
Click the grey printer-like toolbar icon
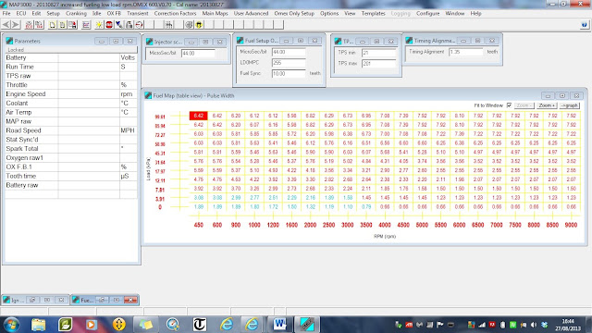(x=129, y=25)
